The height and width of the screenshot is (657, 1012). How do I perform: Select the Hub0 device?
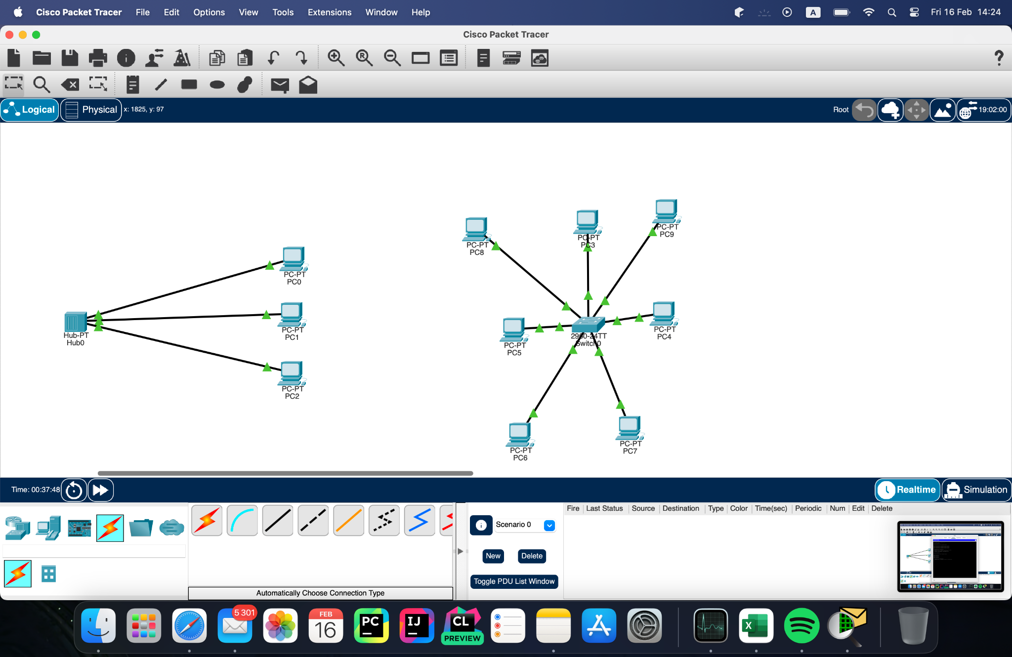point(75,323)
